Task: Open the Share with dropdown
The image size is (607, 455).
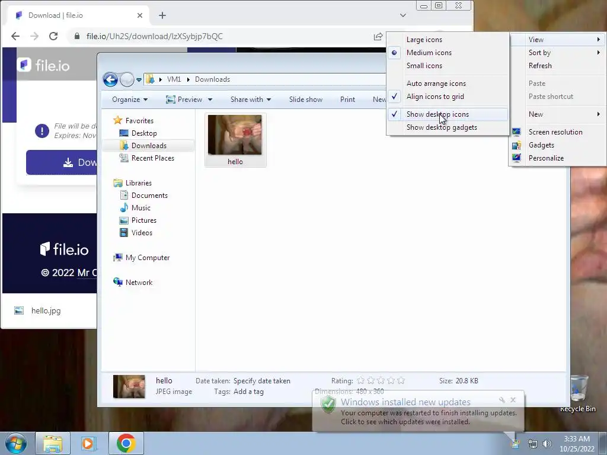Action: pos(251,100)
